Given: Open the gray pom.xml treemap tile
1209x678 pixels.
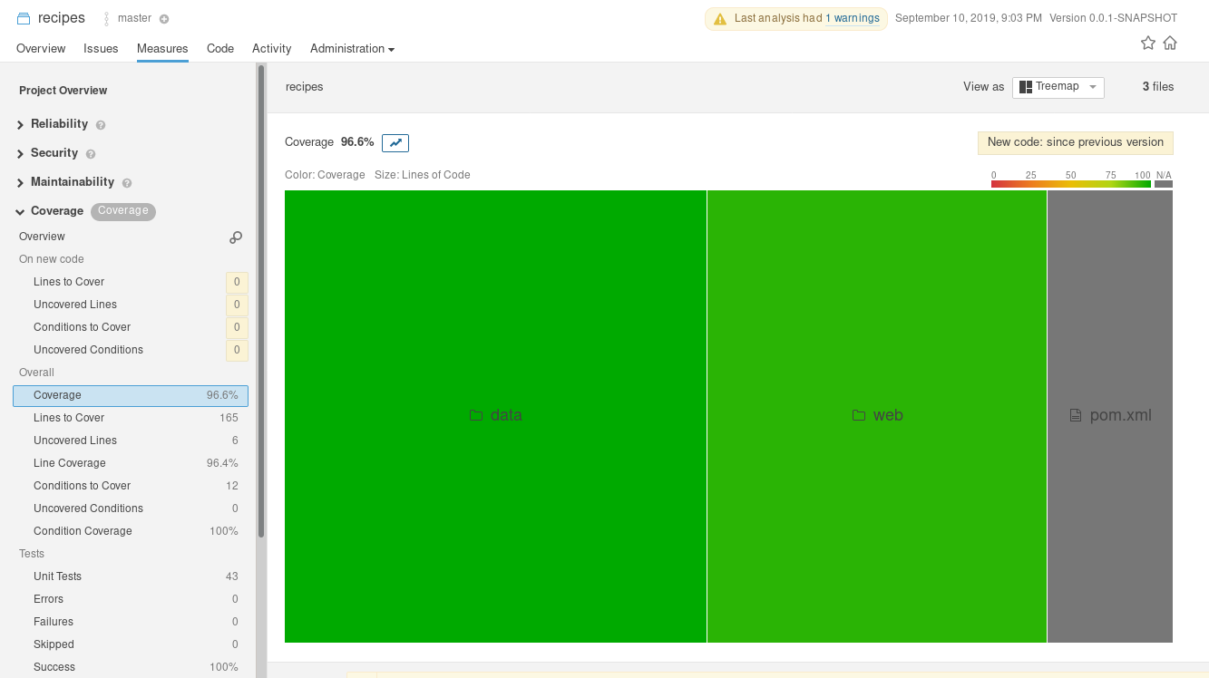Looking at the screenshot, I should point(1110,416).
